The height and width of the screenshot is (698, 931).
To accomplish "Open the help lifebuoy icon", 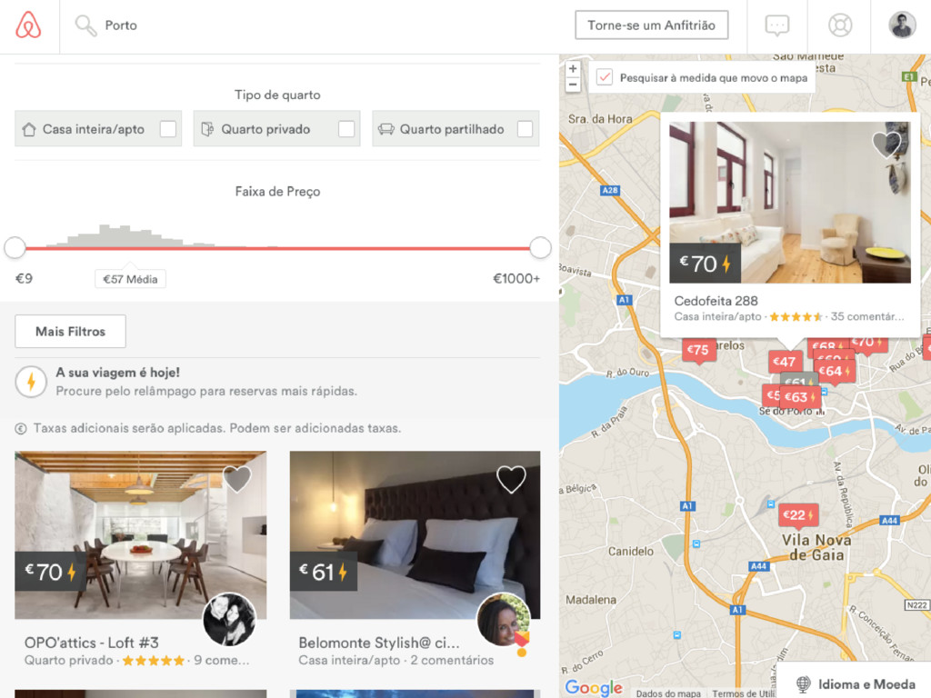I will point(839,25).
